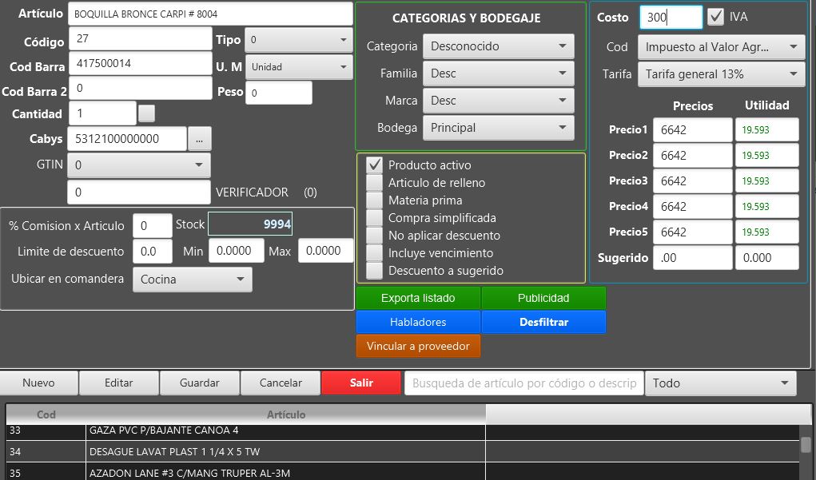Click the orange Vincular a proveedor button

point(418,347)
